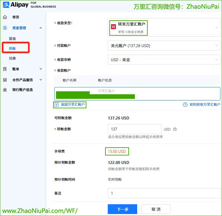The width and height of the screenshot is (222, 216).
Task: Click the plus icon beside 添加万里汇账户
Action: (x=56, y=105)
